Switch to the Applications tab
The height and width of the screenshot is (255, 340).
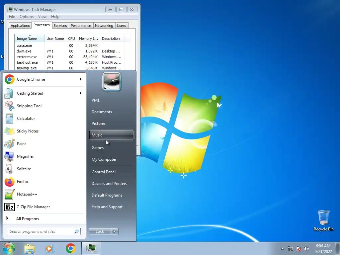tap(20, 26)
